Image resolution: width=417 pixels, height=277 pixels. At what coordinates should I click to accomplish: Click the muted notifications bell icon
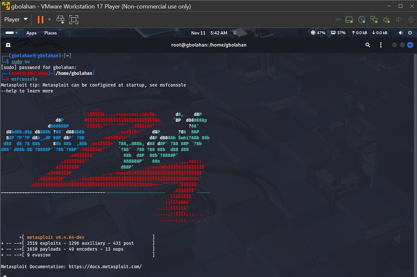tap(235, 33)
